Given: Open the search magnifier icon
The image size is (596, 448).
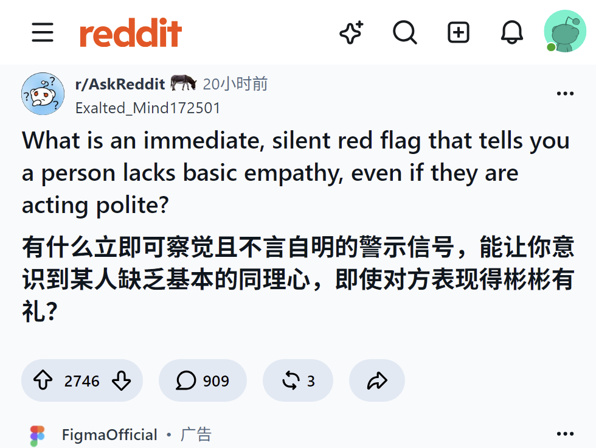Looking at the screenshot, I should tap(405, 32).
